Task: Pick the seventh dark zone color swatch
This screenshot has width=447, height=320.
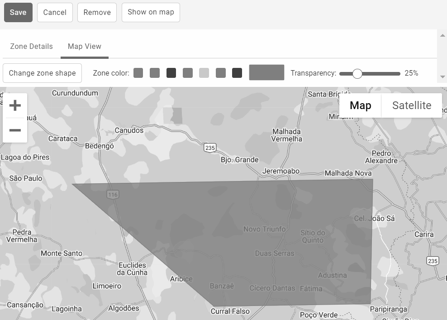Action: tap(237, 73)
